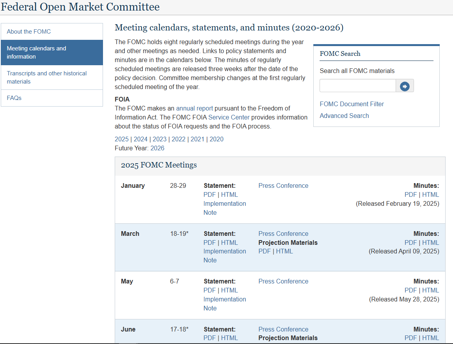The image size is (453, 344).
Task: Open Future Year 2026 link
Action: pyautogui.click(x=157, y=148)
